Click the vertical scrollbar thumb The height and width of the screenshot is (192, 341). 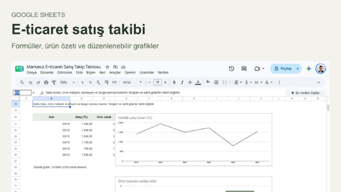pos(328,108)
